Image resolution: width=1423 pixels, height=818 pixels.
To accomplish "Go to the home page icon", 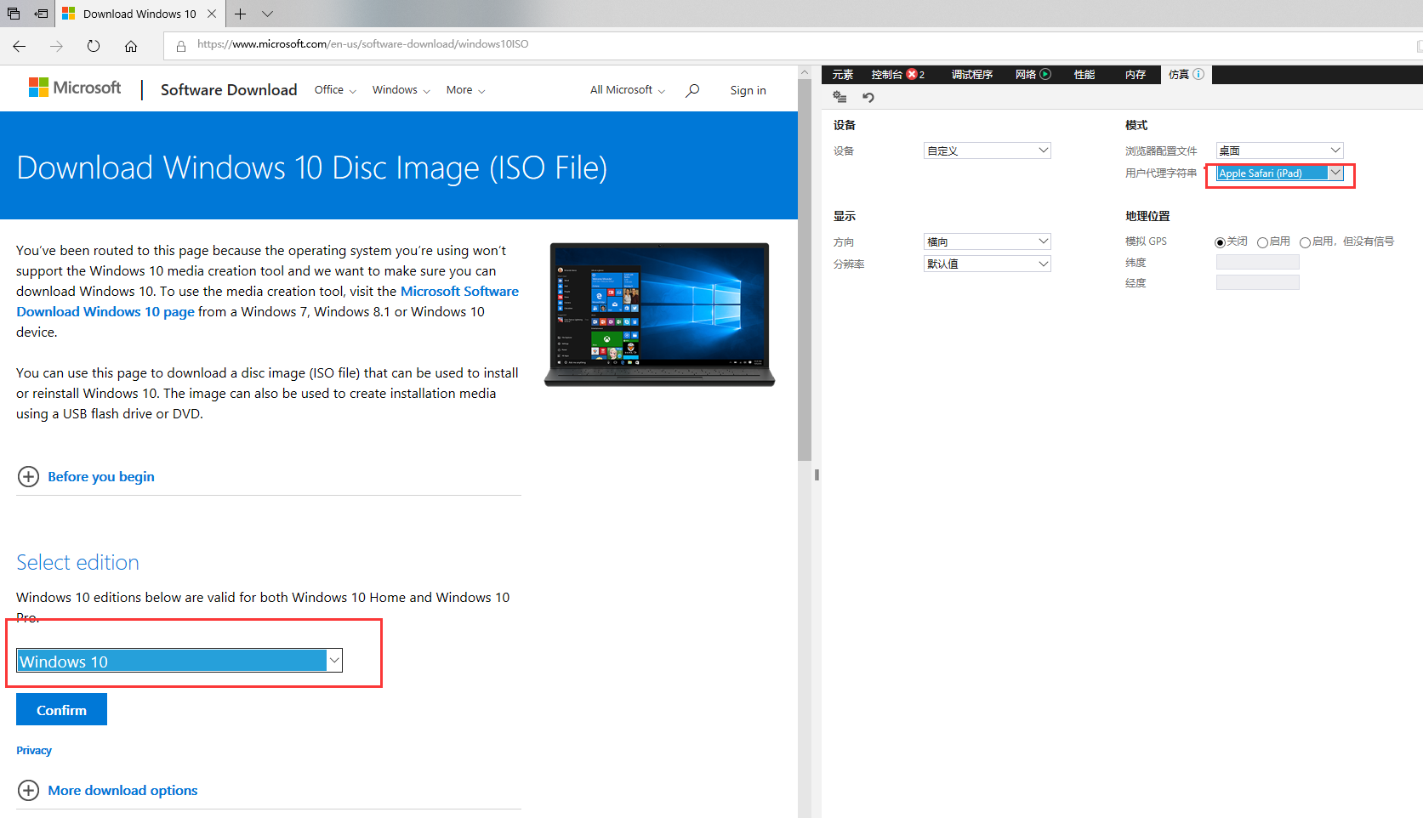I will click(131, 46).
